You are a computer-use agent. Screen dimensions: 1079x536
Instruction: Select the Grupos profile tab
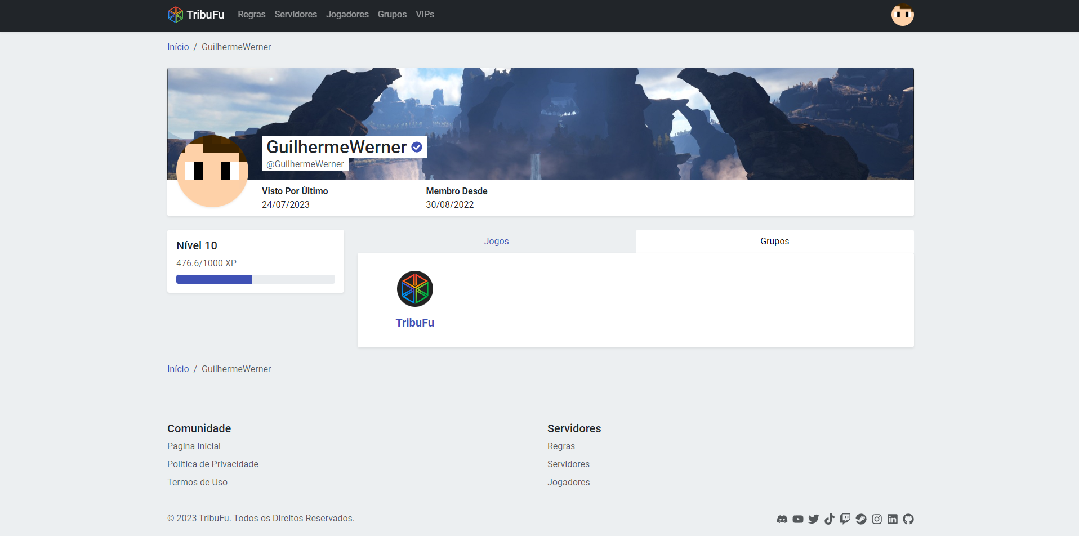pos(775,241)
